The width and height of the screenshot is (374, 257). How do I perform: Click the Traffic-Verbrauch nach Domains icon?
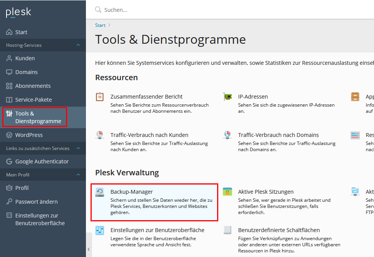tap(227, 135)
